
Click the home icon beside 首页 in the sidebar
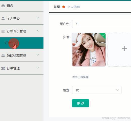(x=3, y=6)
